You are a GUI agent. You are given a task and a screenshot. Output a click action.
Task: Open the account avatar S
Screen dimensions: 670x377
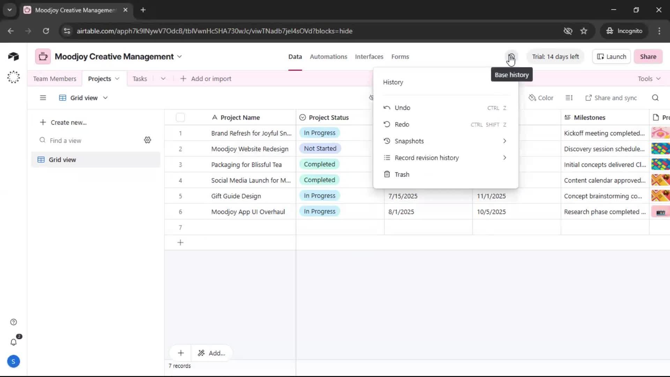point(13,361)
